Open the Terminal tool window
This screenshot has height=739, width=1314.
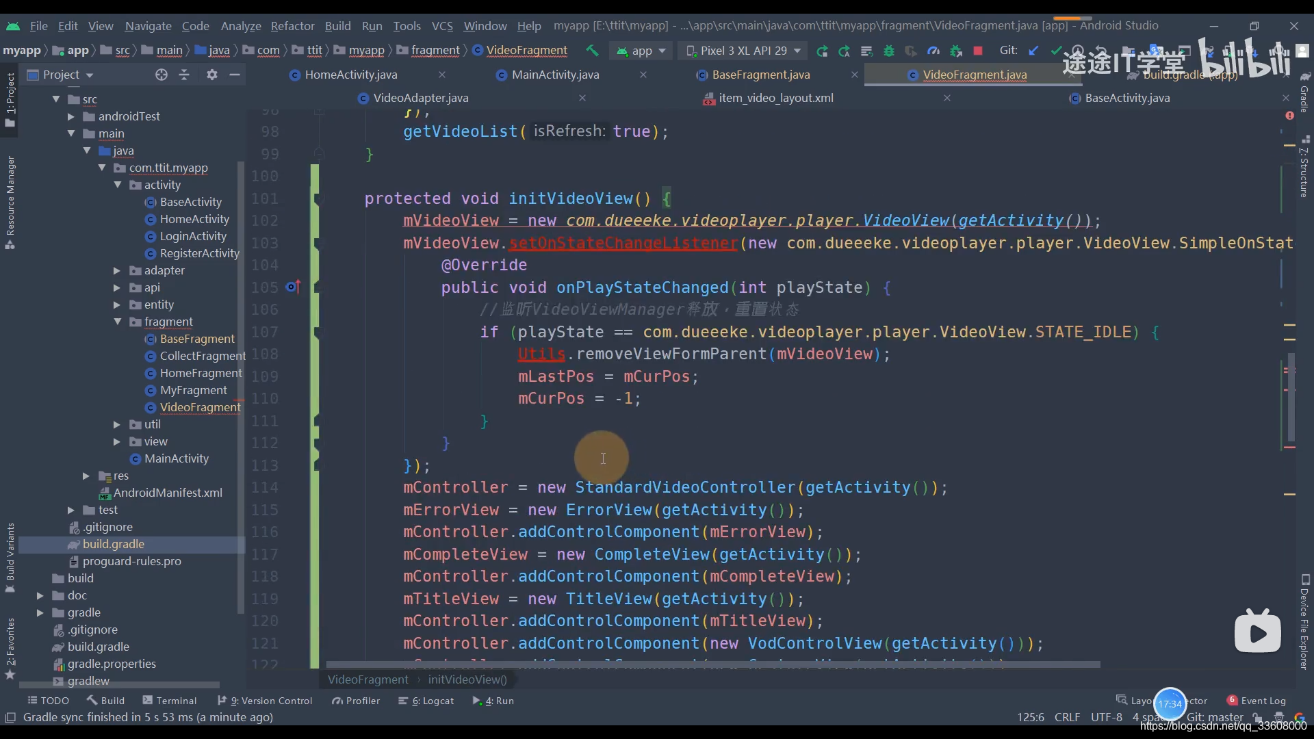[x=169, y=701]
